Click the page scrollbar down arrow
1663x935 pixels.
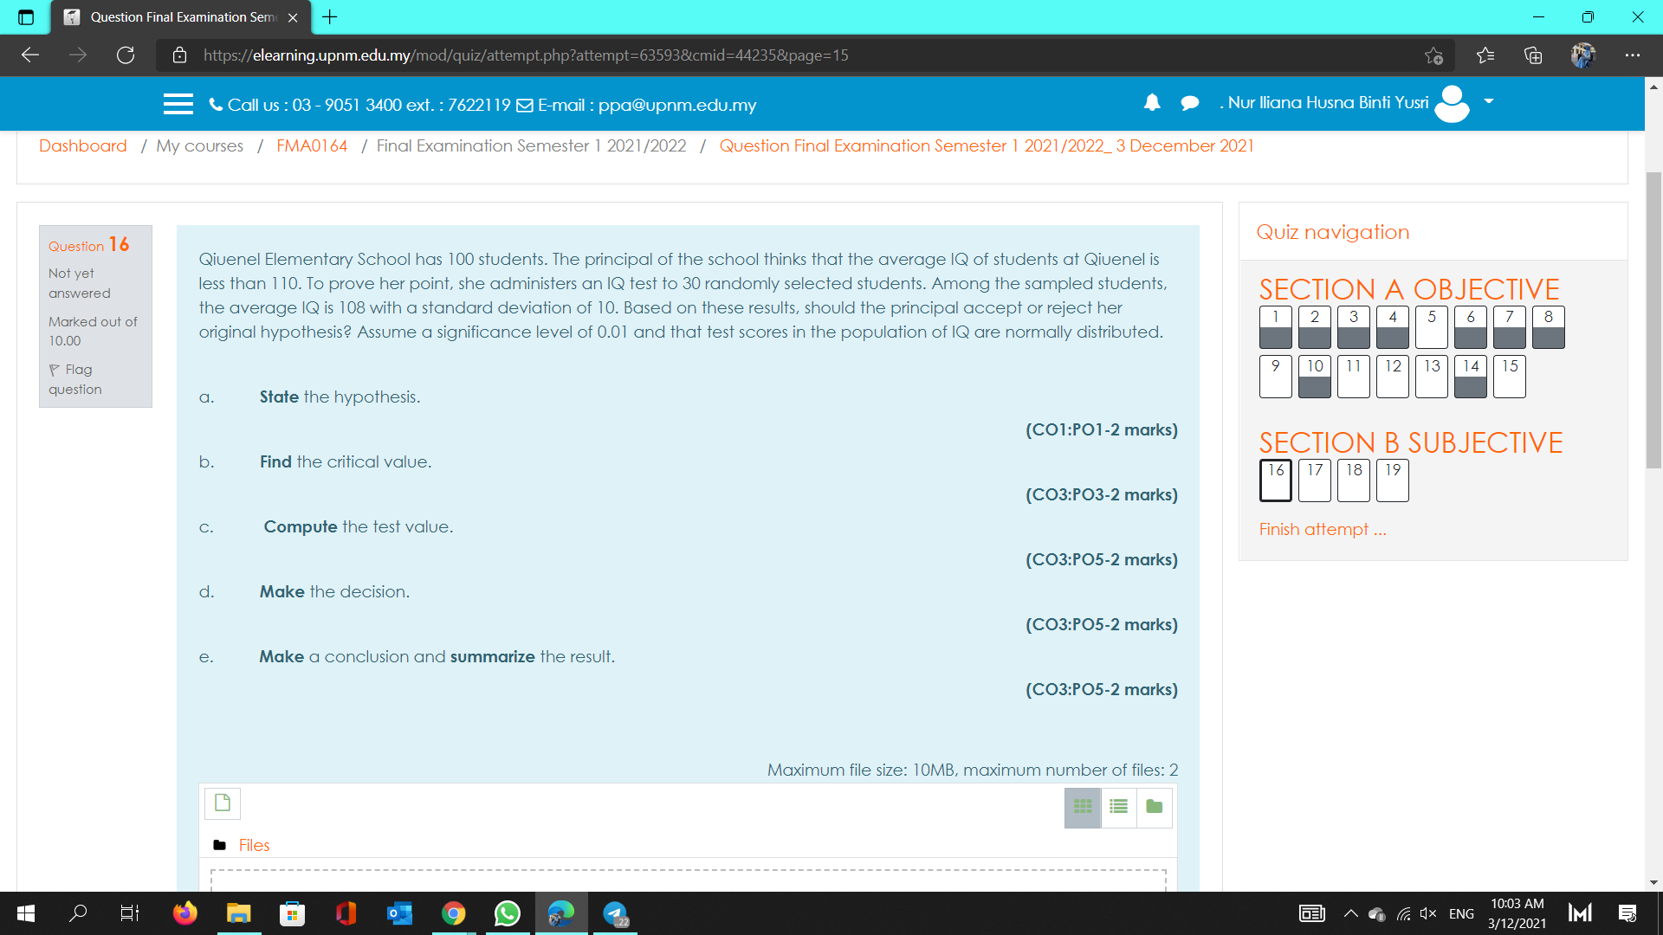coord(1653,880)
